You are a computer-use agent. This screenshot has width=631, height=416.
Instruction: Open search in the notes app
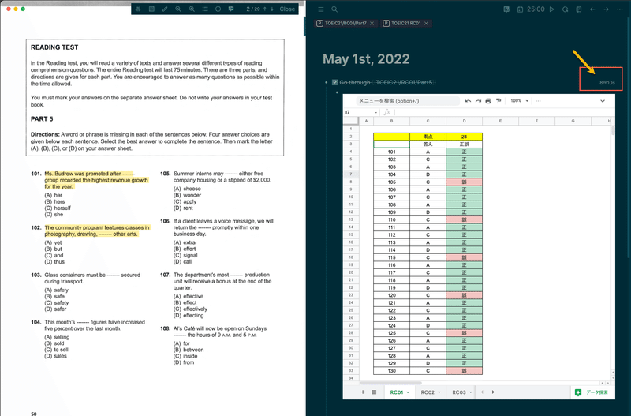tap(334, 9)
